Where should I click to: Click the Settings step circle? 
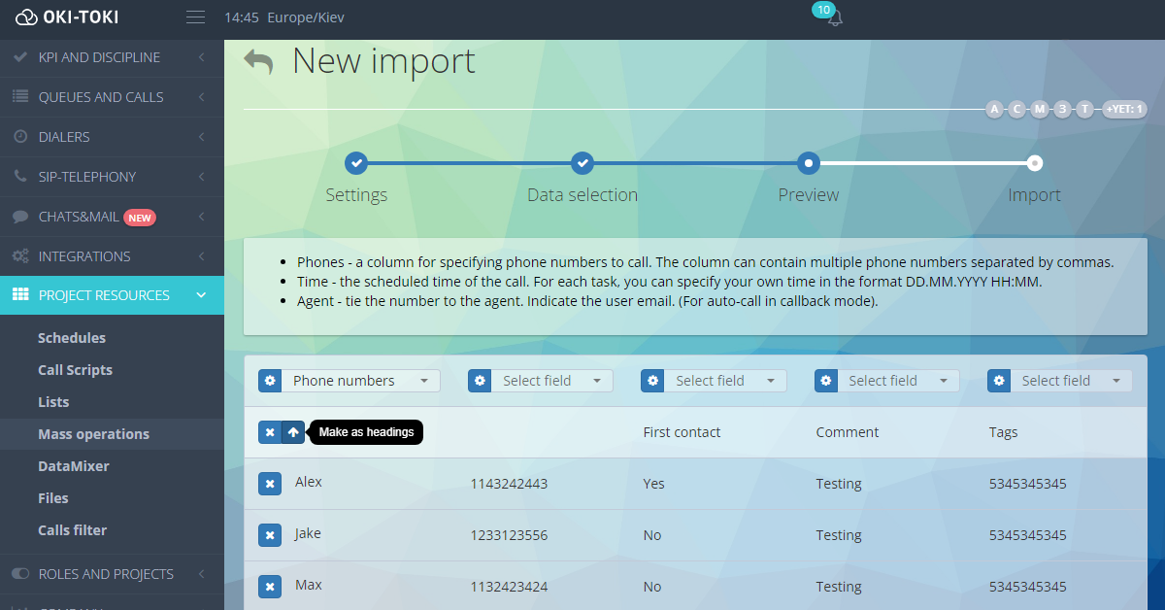click(x=356, y=163)
